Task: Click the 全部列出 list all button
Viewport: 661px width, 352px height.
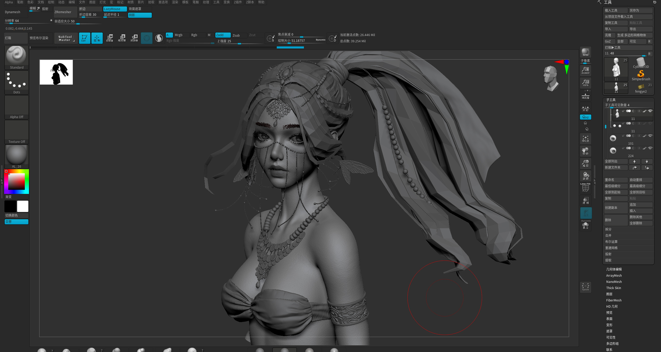Action: coord(616,161)
